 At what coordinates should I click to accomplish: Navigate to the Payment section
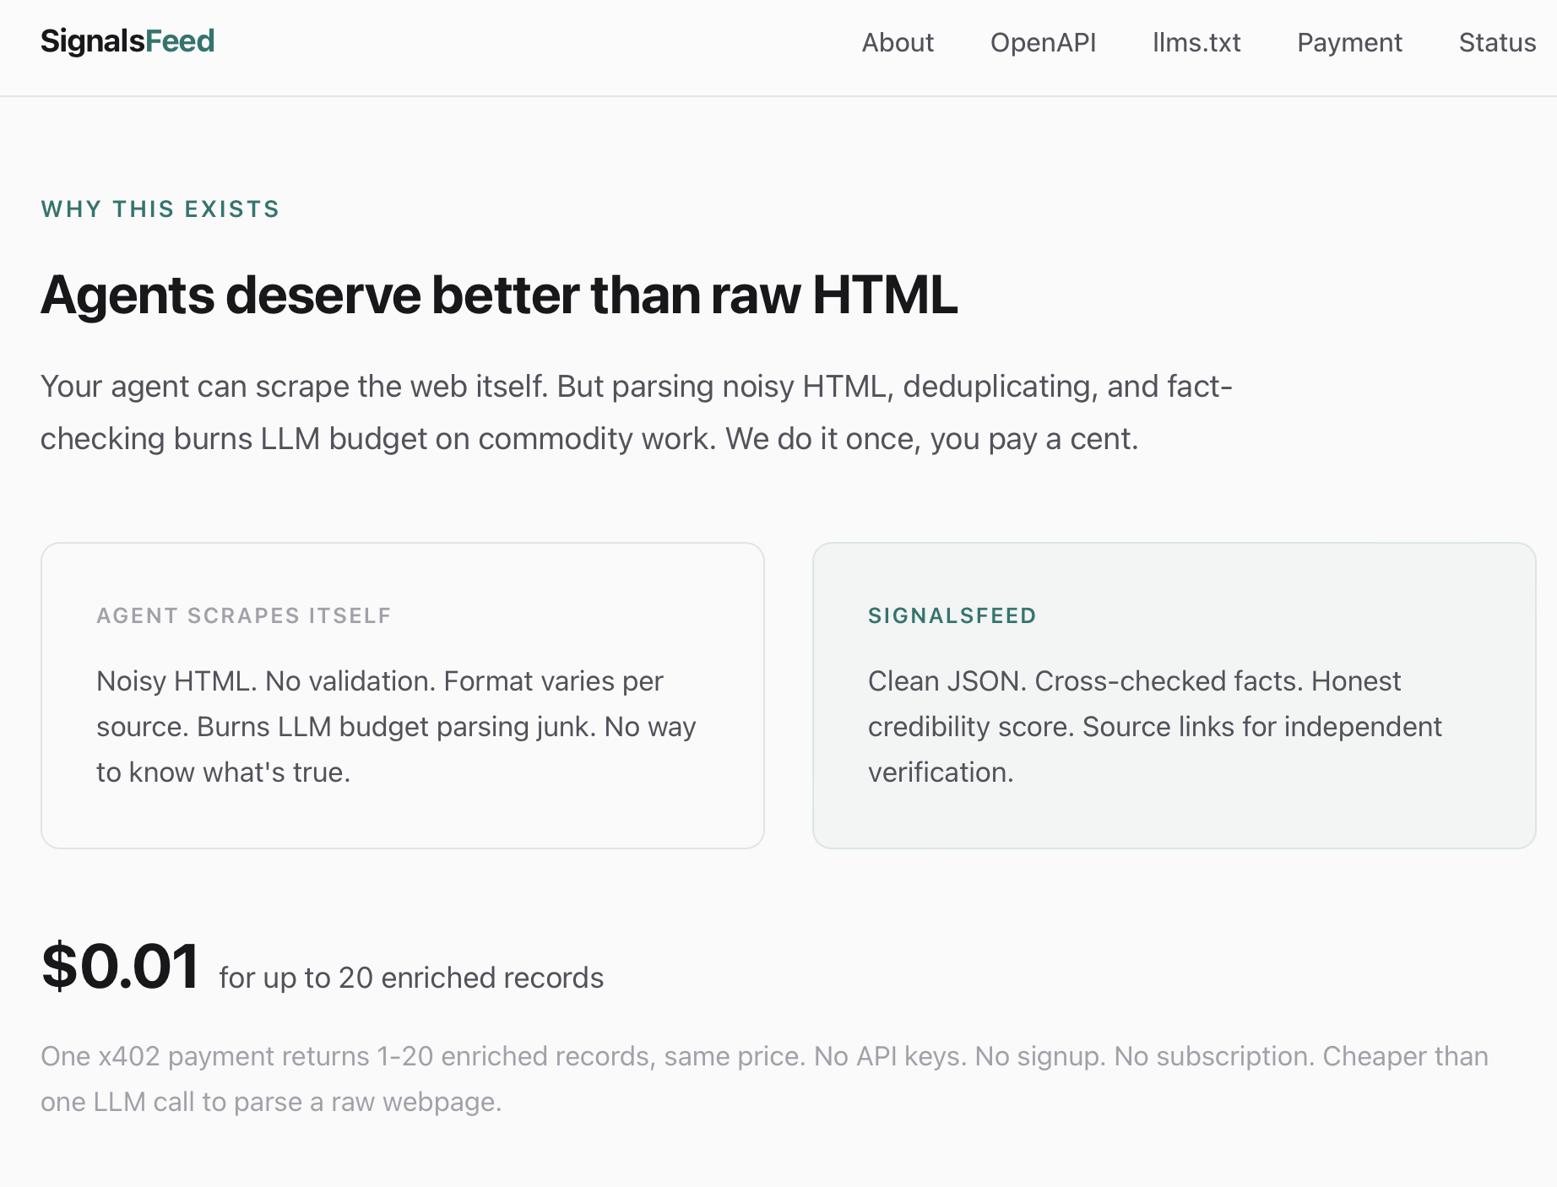pyautogui.click(x=1349, y=42)
